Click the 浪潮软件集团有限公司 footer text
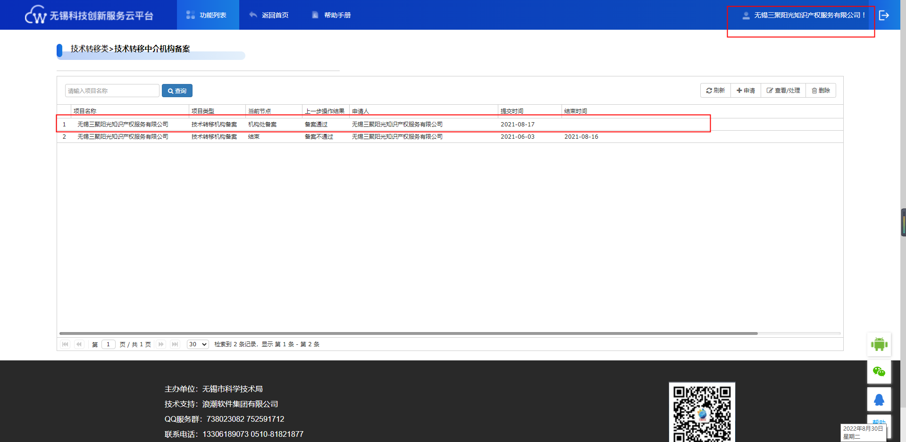Screen dimensions: 906x442 [240, 404]
